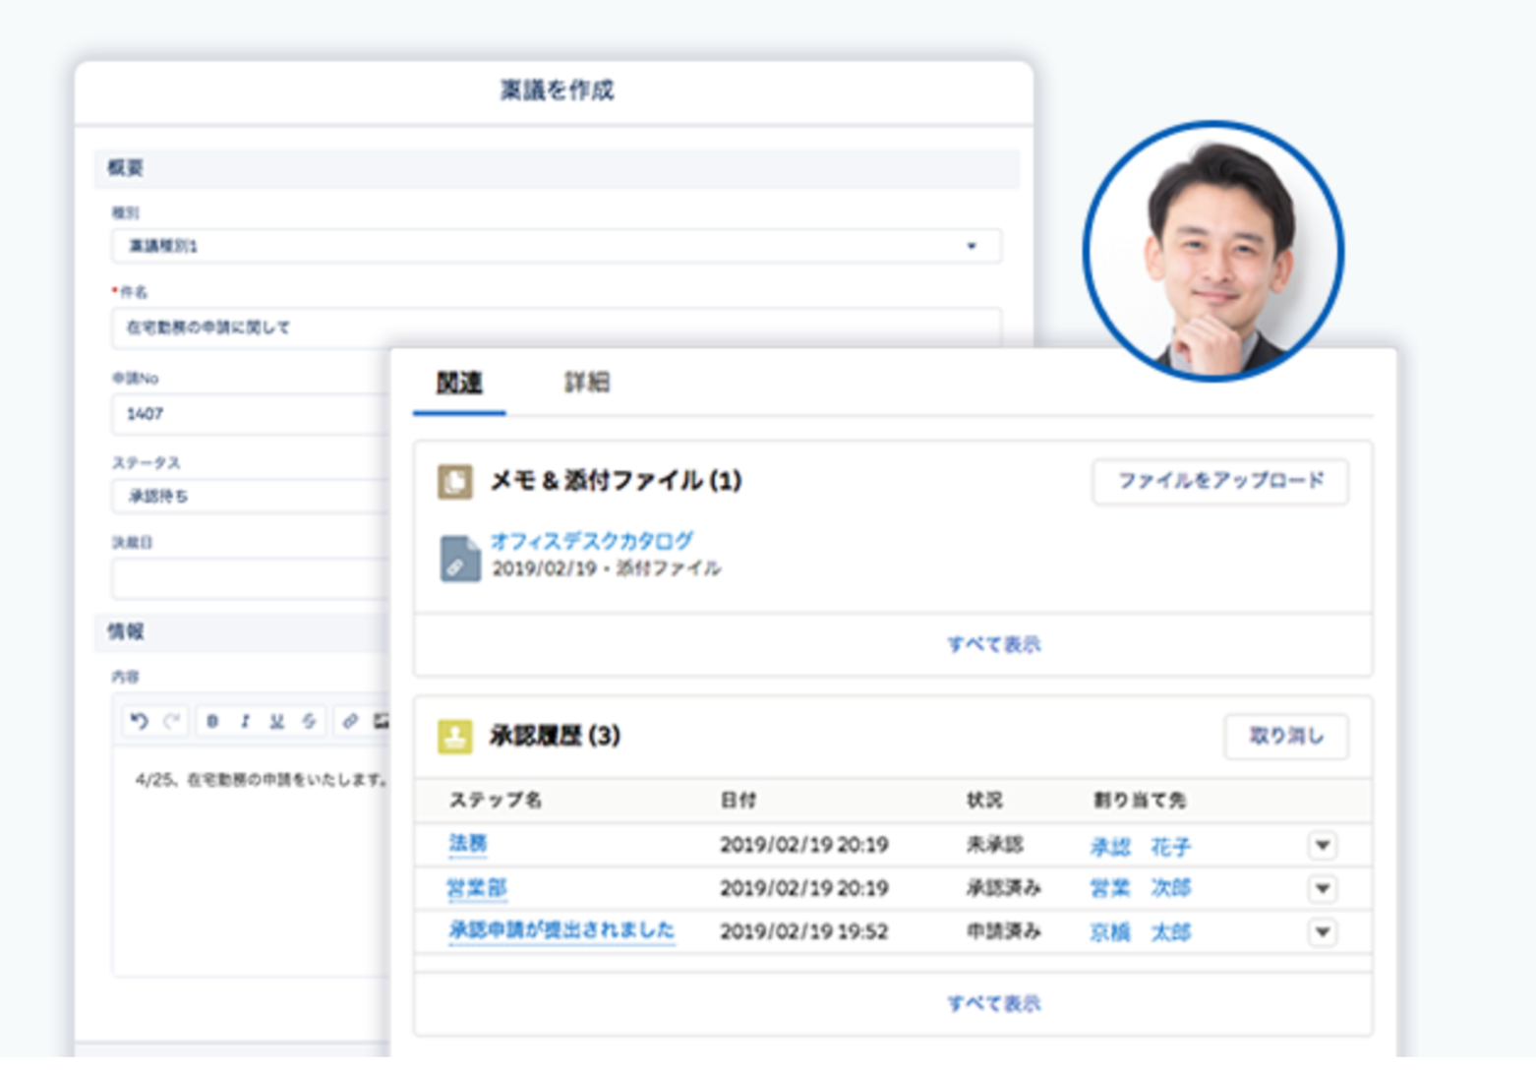Click the Redo icon in the text toolbar
This screenshot has width=1536, height=1073.
click(172, 721)
